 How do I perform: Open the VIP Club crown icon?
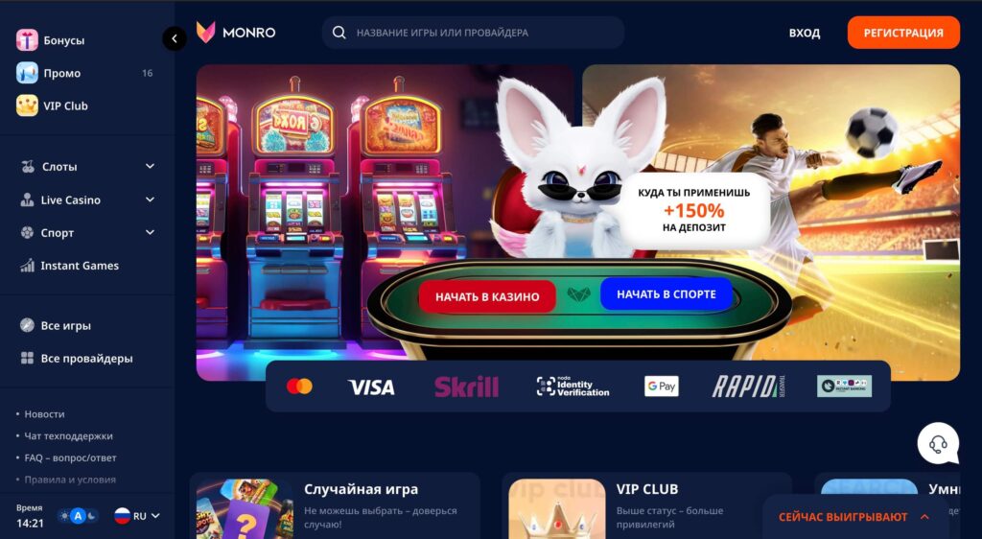pos(27,105)
